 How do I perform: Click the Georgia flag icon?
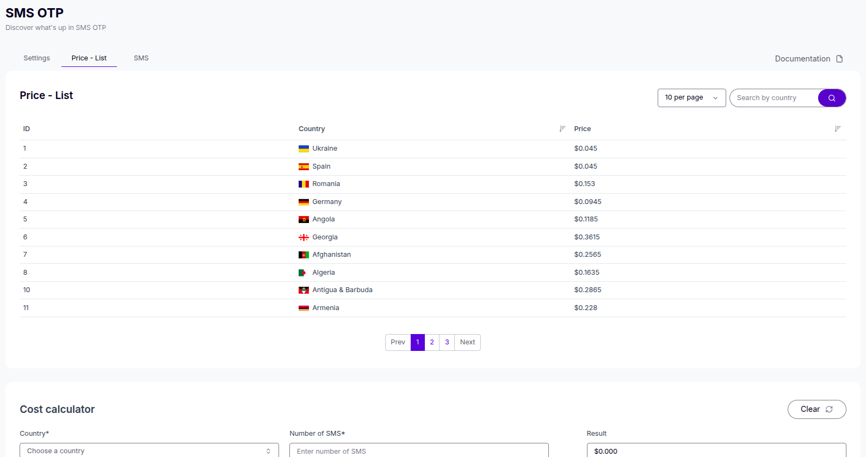[304, 237]
